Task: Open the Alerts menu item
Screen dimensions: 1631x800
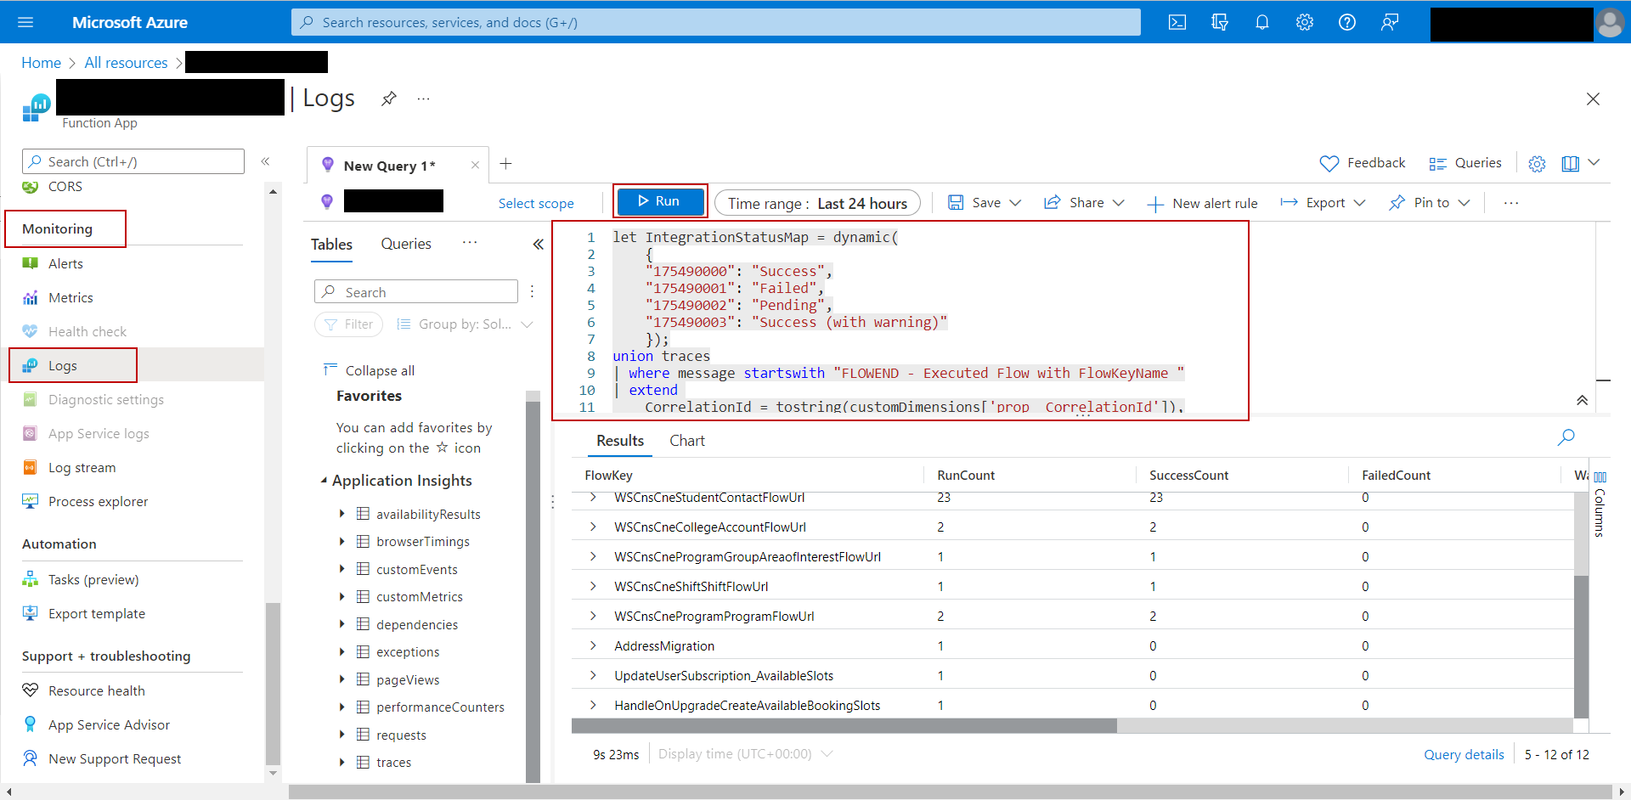Action: pos(65,264)
